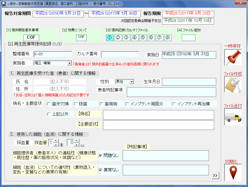
Task: Uncheck the 問題なし checkbox
Action: pyautogui.click(x=100, y=155)
